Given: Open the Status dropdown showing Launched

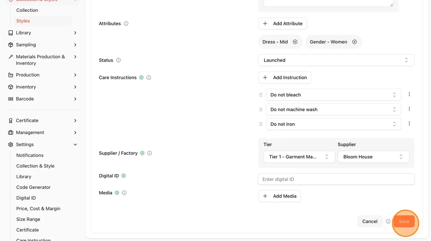Looking at the screenshot, I should tap(336, 60).
